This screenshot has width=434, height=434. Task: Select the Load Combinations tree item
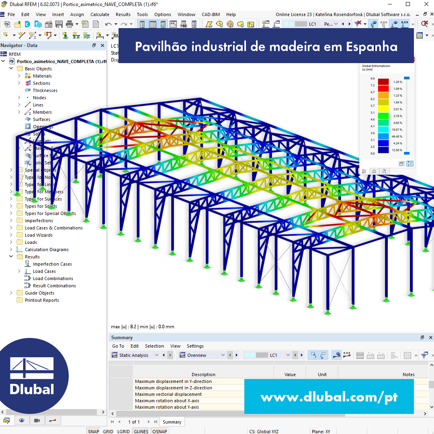pyautogui.click(x=53, y=278)
